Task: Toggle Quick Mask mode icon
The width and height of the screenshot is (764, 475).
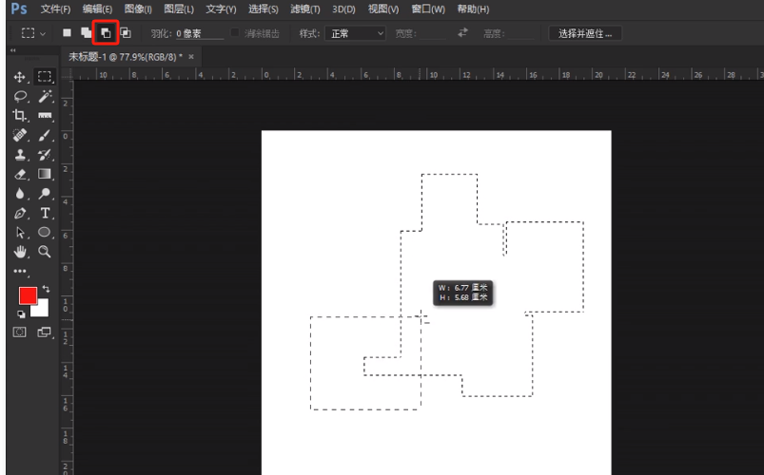Action: 19,332
